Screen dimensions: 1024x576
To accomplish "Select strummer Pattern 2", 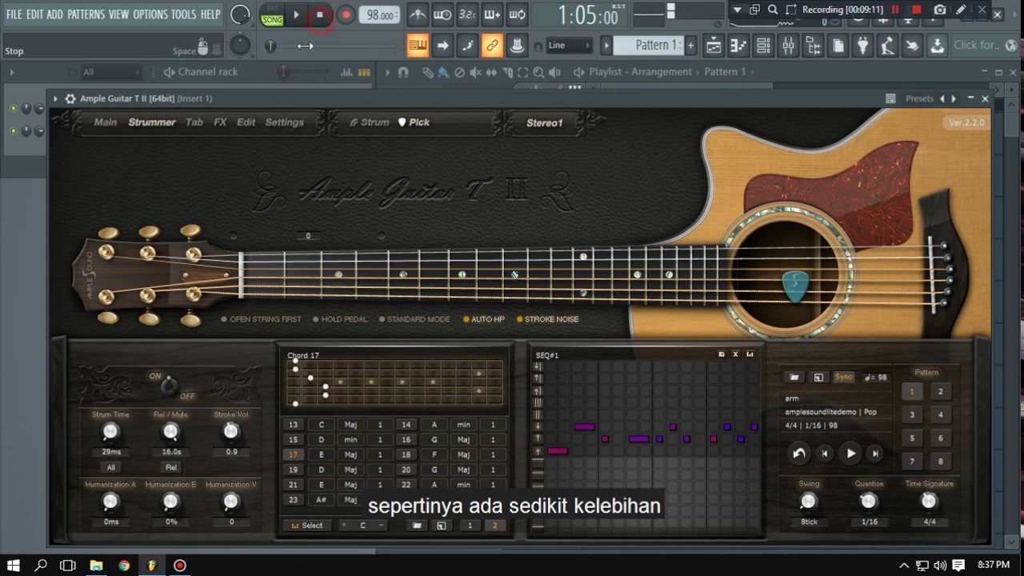I will 940,392.
